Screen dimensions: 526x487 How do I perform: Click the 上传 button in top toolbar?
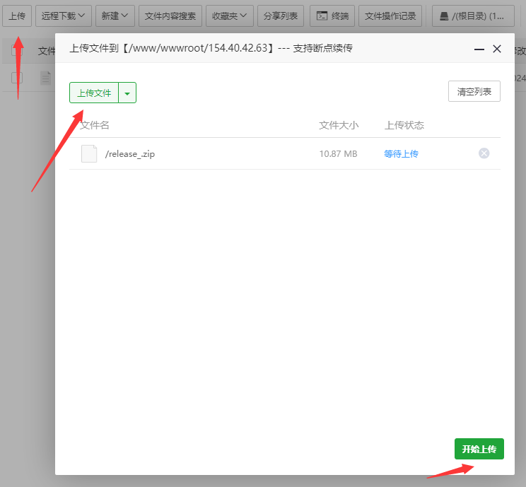point(17,16)
